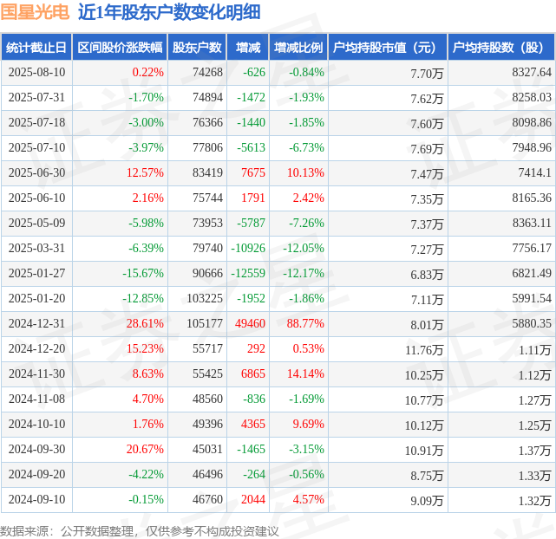Click the change value -12559

(248, 273)
